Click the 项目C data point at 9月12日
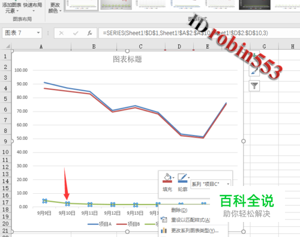This screenshot has height=237, width=300. click(x=113, y=205)
